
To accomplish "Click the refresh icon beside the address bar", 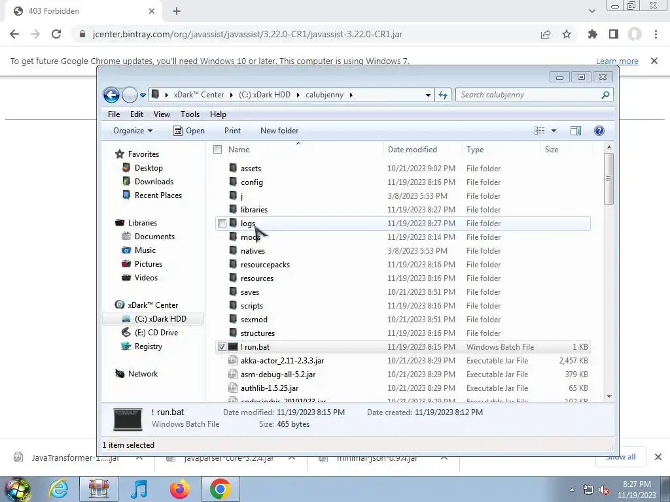I will click(443, 95).
